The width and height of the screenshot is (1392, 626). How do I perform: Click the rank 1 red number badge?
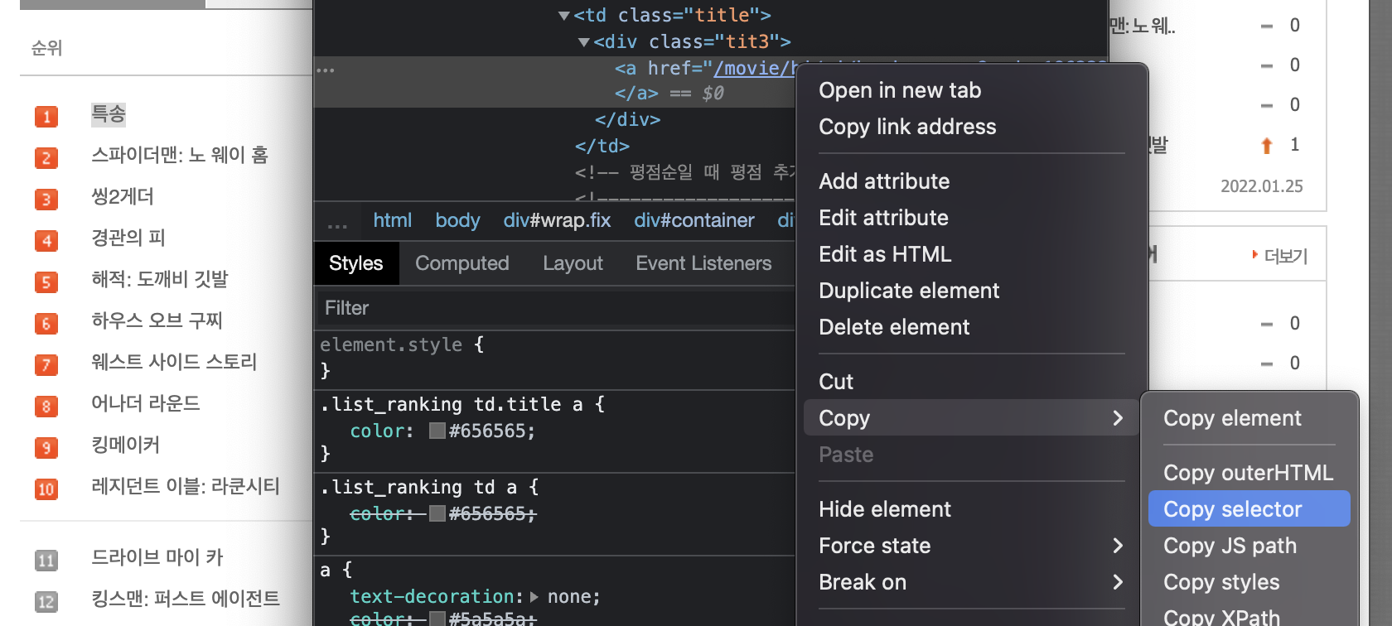coord(46,117)
